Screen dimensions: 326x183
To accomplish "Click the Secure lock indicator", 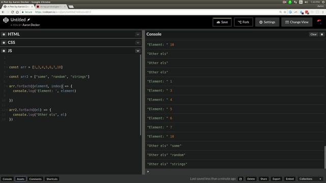I will tap(27, 12).
